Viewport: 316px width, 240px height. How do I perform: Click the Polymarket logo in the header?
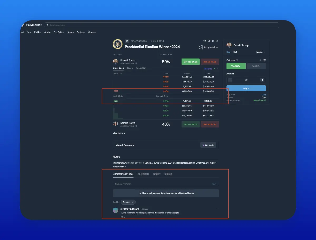click(32, 25)
